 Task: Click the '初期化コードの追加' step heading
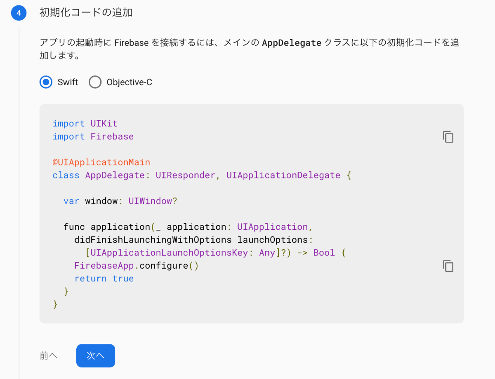pyautogui.click(x=86, y=12)
